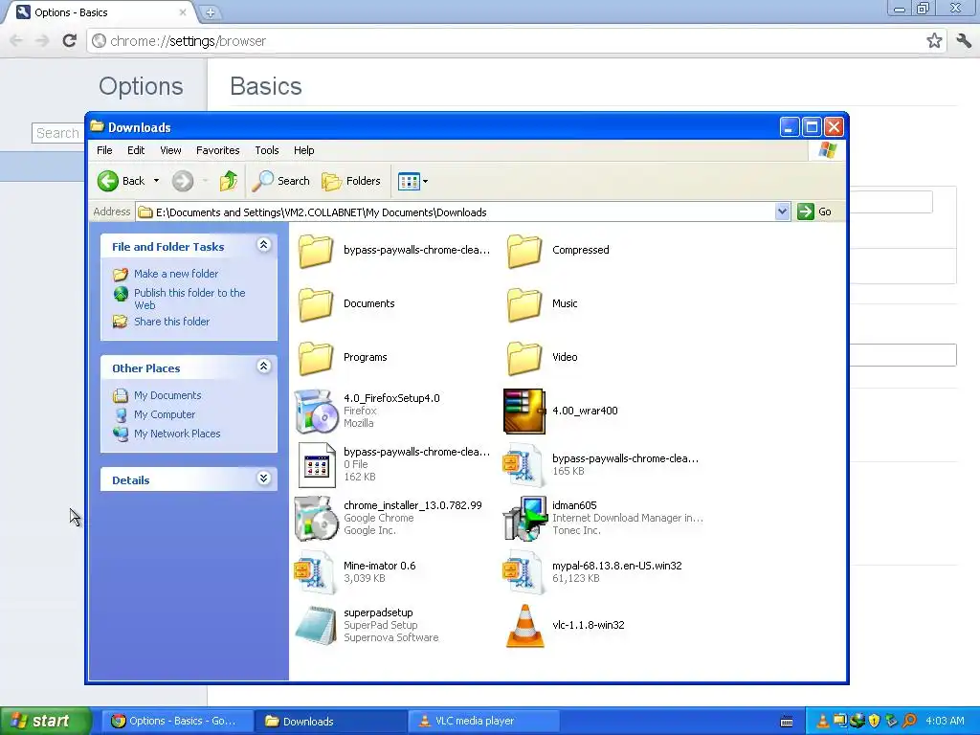Screen dimensions: 980x735
Task: Select the Music folder icon
Action: pyautogui.click(x=524, y=304)
